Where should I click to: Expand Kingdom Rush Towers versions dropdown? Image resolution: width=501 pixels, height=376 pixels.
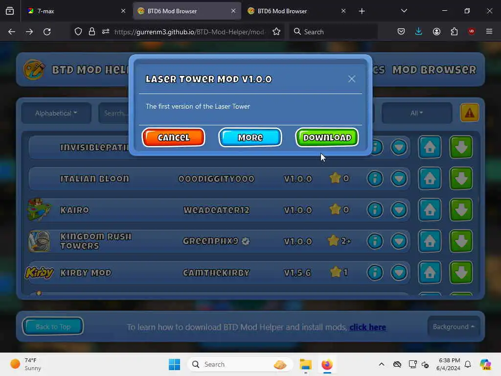click(x=399, y=241)
